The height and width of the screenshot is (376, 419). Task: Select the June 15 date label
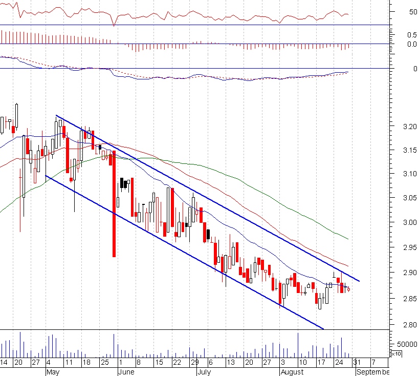click(159, 363)
